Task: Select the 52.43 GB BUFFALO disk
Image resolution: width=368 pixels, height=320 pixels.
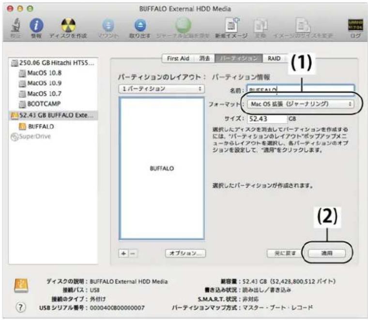Action: coord(53,115)
